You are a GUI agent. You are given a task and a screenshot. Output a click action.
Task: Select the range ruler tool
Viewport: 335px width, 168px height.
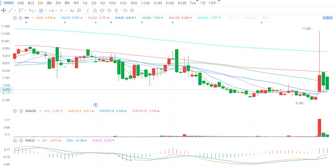point(51,10)
